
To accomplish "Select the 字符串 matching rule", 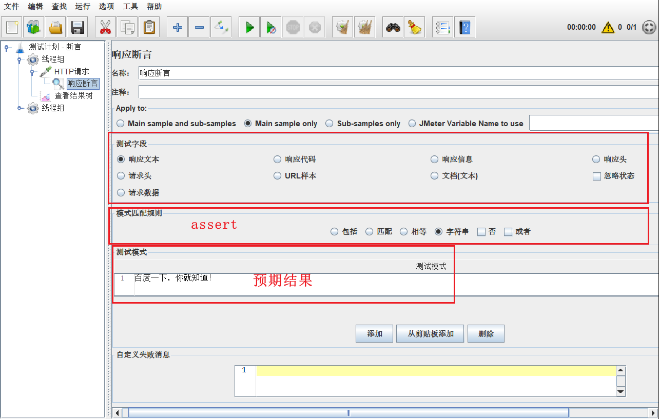I will 439,232.
